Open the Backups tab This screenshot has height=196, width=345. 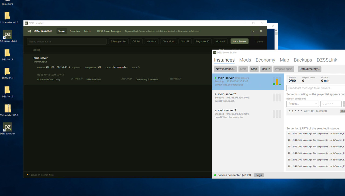(x=303, y=60)
